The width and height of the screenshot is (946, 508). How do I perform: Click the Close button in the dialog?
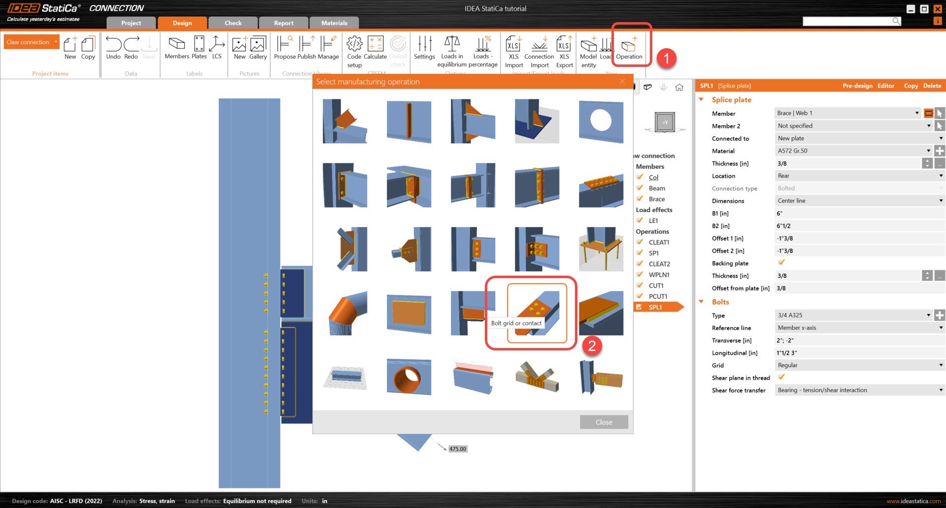pyautogui.click(x=603, y=422)
